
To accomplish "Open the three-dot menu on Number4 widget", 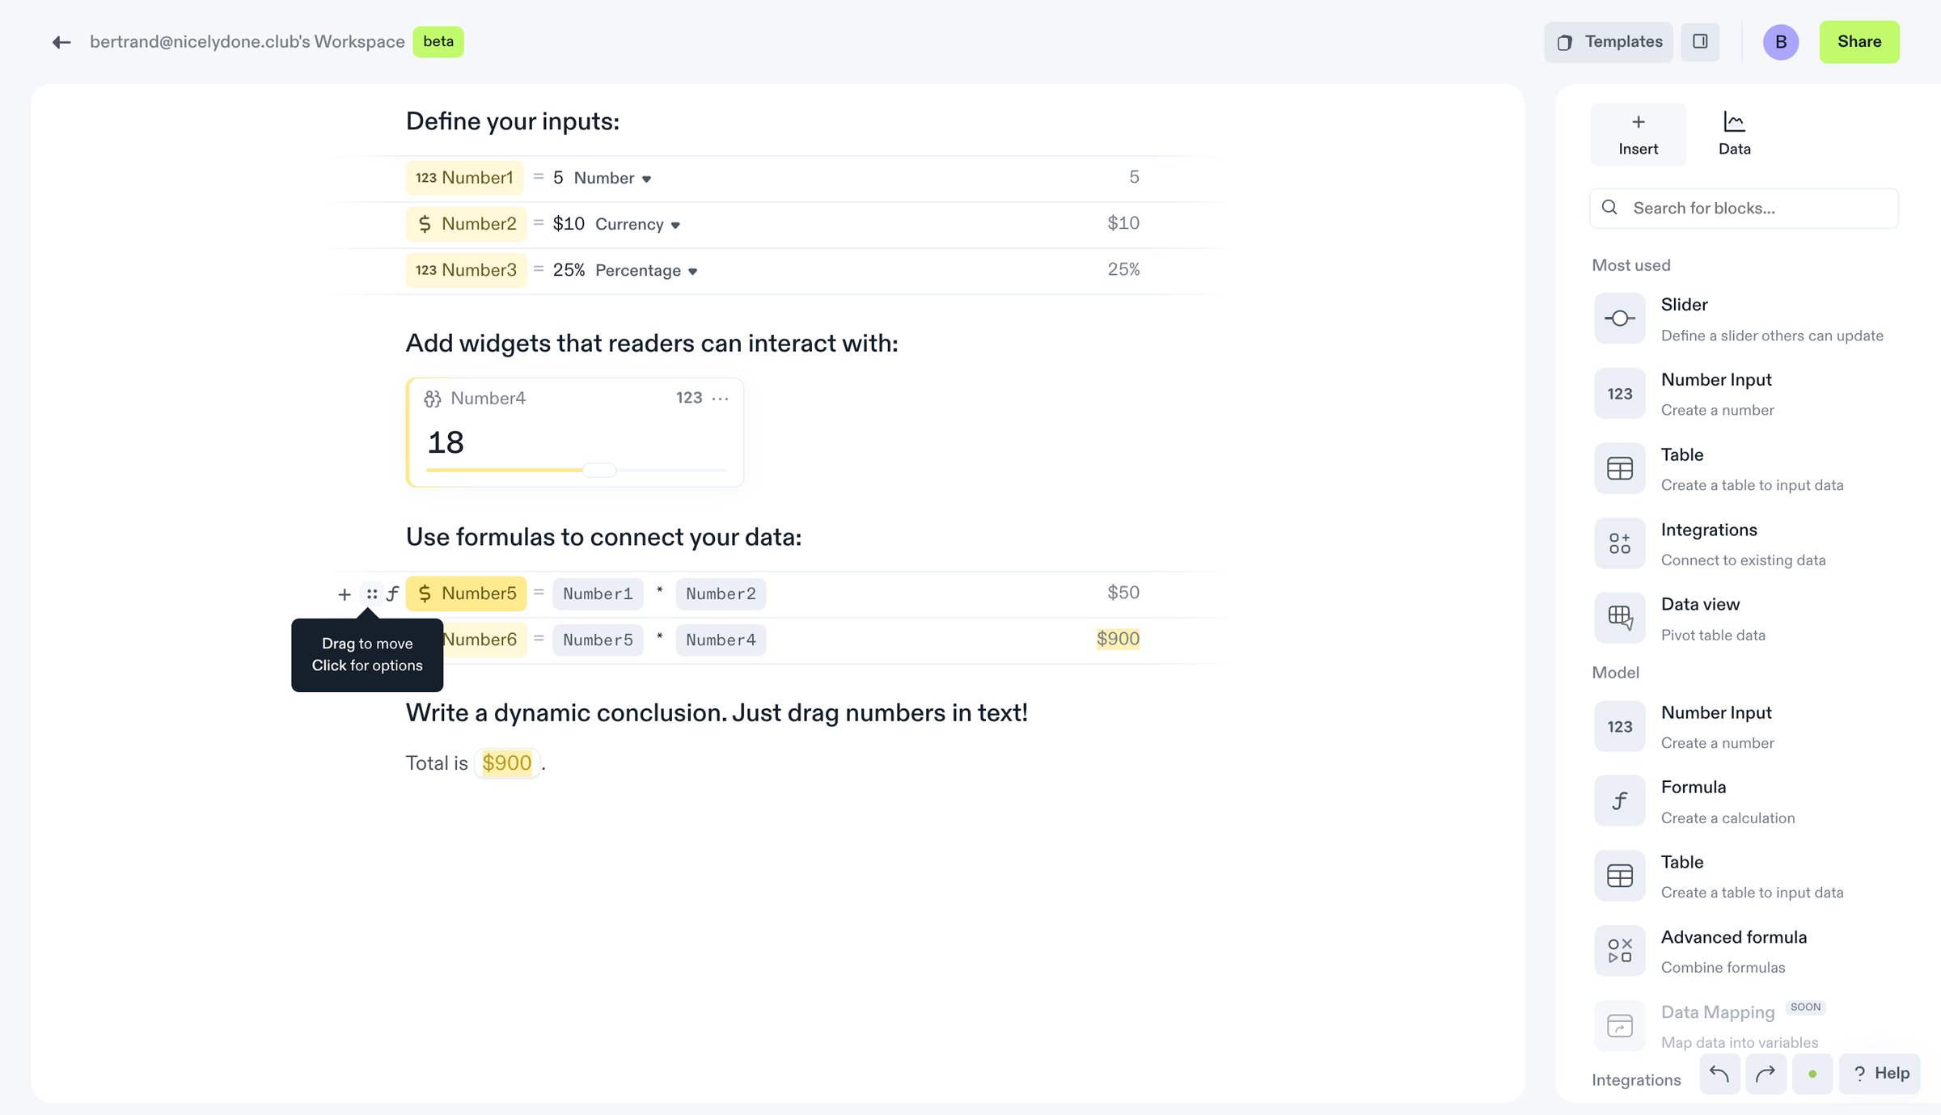I will [x=720, y=398].
